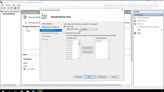164x92 pixels.
Task: Open the File menu
Action: click(2, 5)
